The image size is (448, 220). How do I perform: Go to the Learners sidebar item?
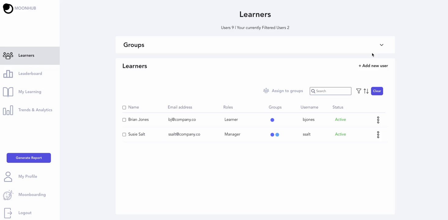26,56
